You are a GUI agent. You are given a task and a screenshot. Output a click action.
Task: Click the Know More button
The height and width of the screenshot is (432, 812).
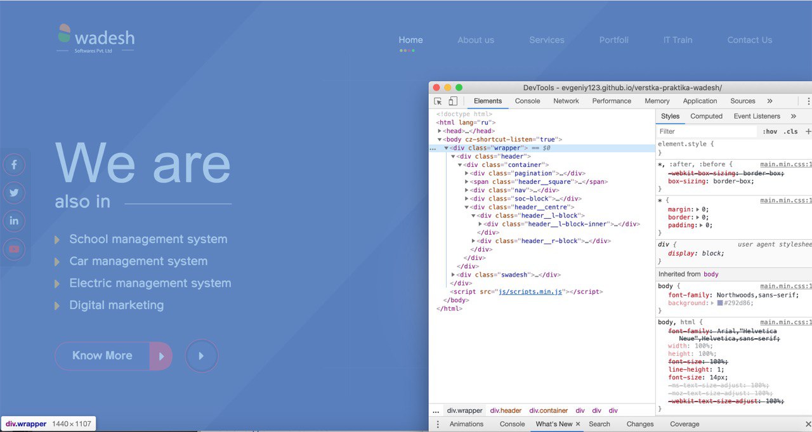pyautogui.click(x=114, y=356)
